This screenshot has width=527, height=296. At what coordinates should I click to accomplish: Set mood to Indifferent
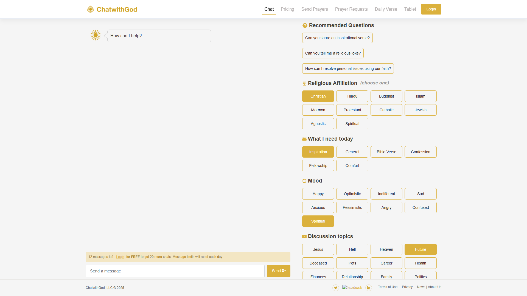(386, 194)
